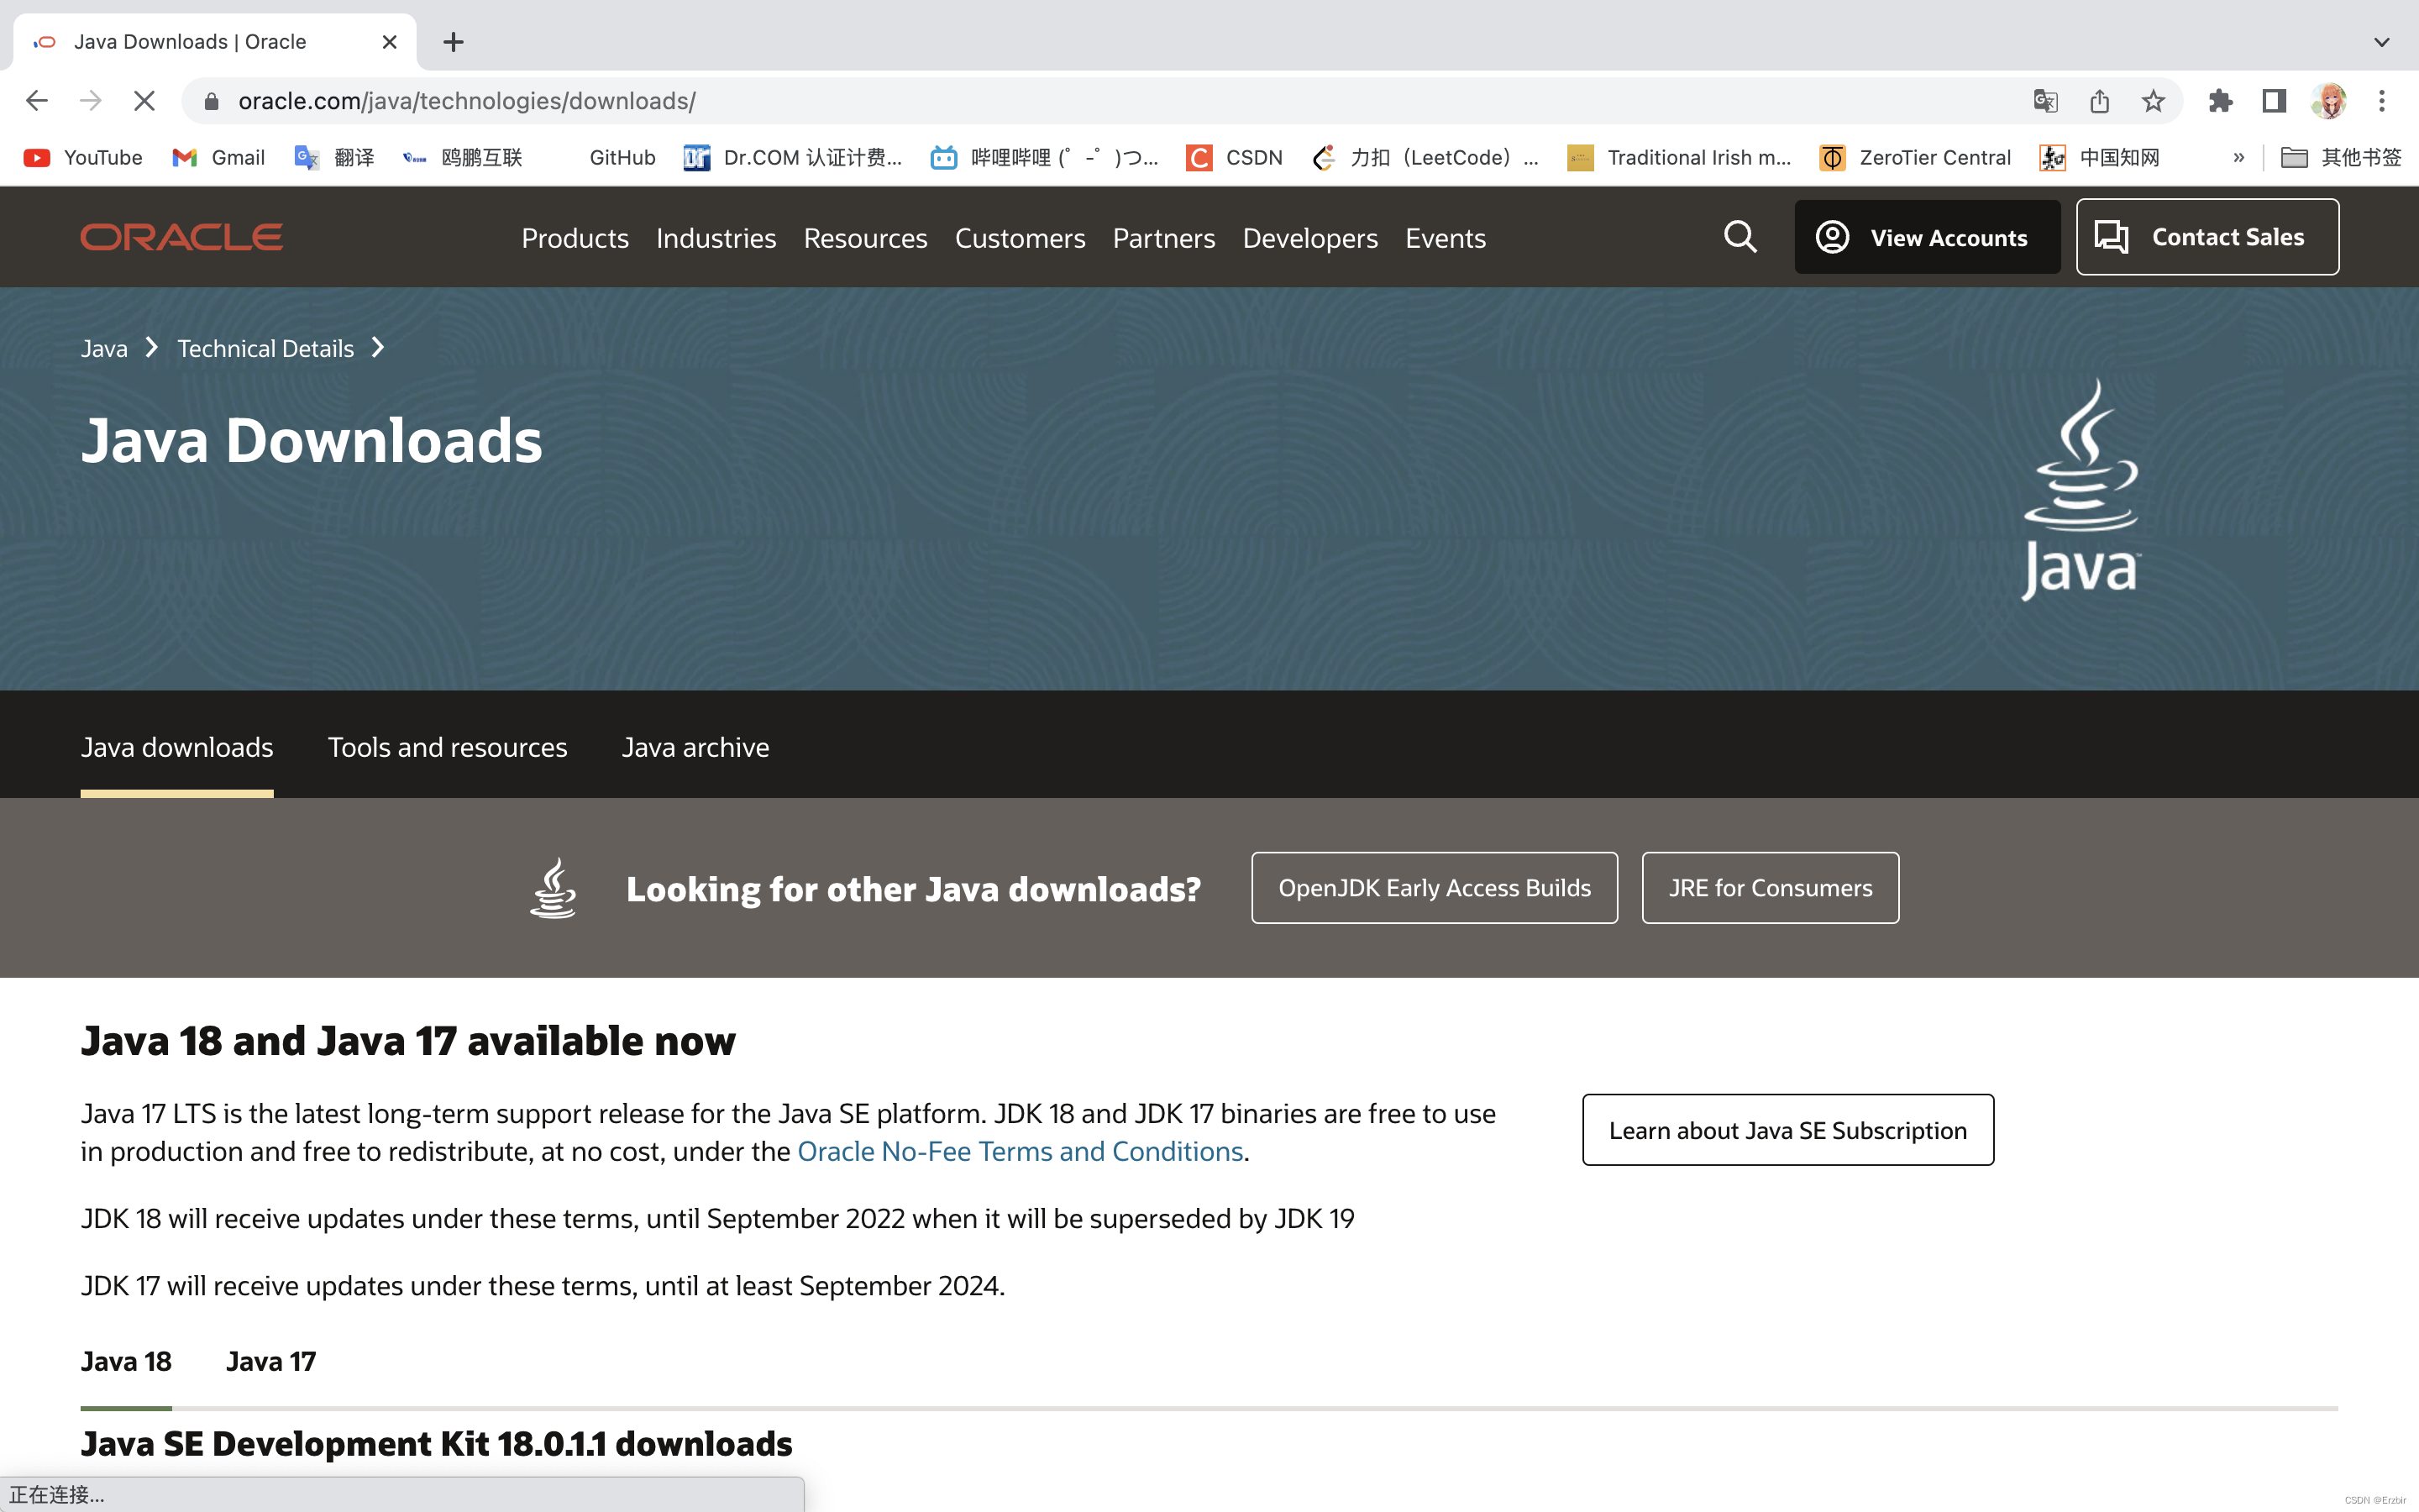
Task: Click View Accounts button
Action: pyautogui.click(x=1927, y=237)
